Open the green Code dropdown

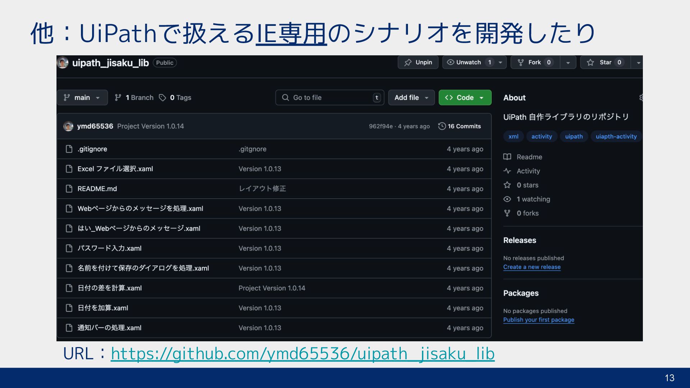pos(465,97)
